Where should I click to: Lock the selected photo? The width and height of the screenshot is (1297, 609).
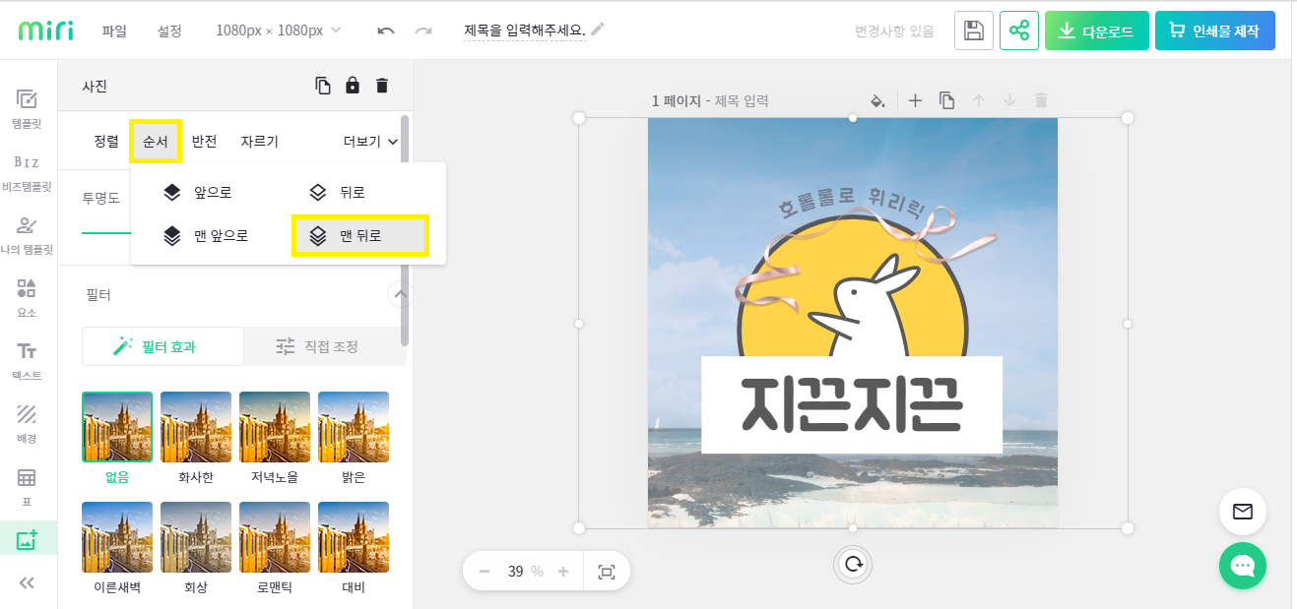coord(353,86)
